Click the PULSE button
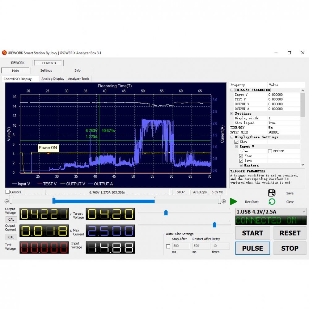Viewport: 309px width, 309px height. [252, 248]
